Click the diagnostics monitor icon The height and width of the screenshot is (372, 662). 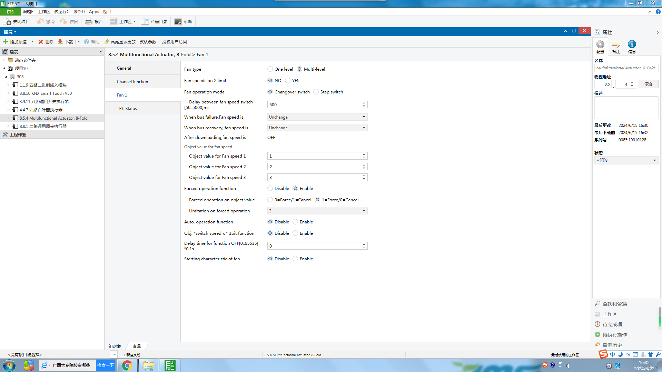(178, 21)
